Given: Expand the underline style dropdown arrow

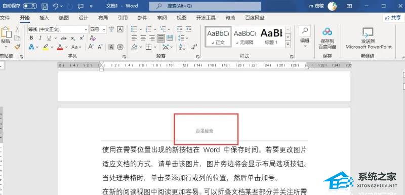Looking at the screenshot, I should (55, 38).
